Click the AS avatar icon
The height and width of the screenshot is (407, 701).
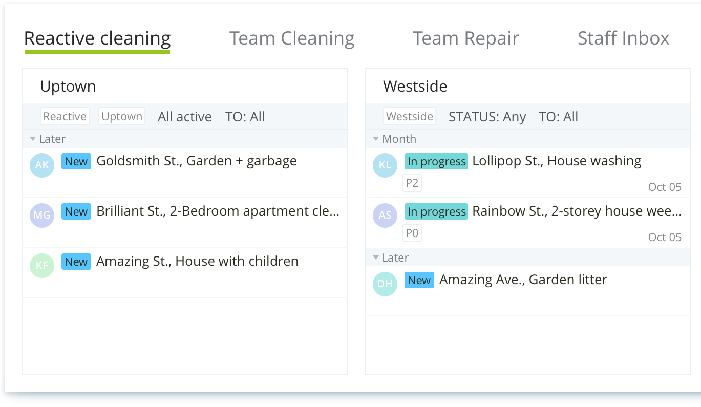pyautogui.click(x=385, y=215)
